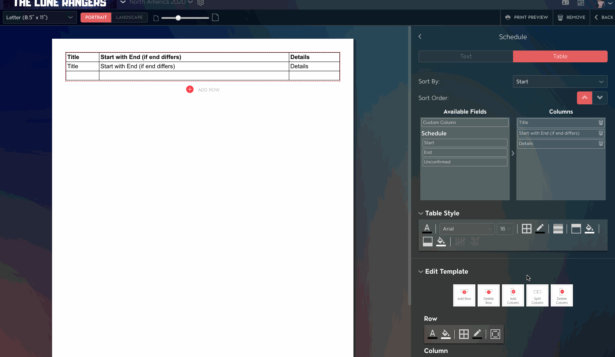Click Row section cell padding icon

[495, 334]
